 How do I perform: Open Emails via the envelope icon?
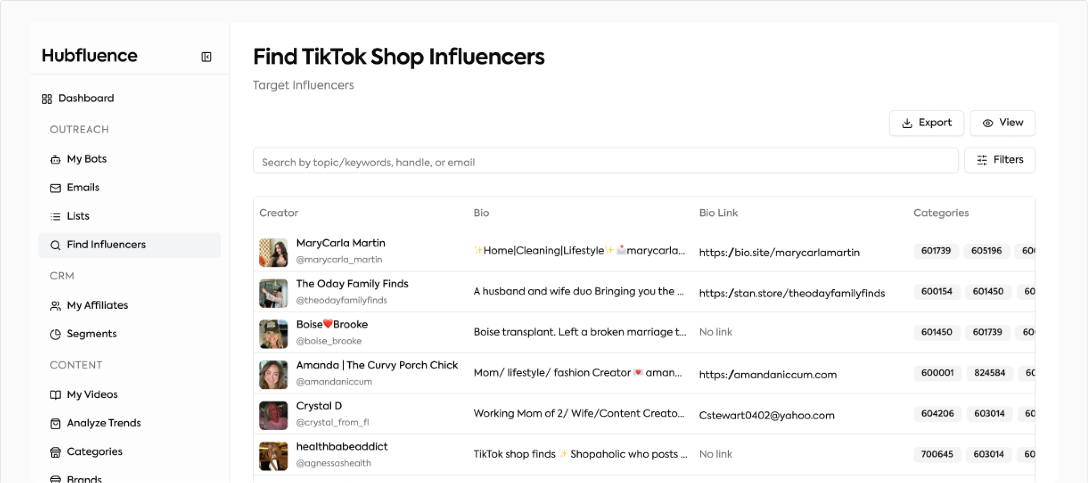click(55, 188)
